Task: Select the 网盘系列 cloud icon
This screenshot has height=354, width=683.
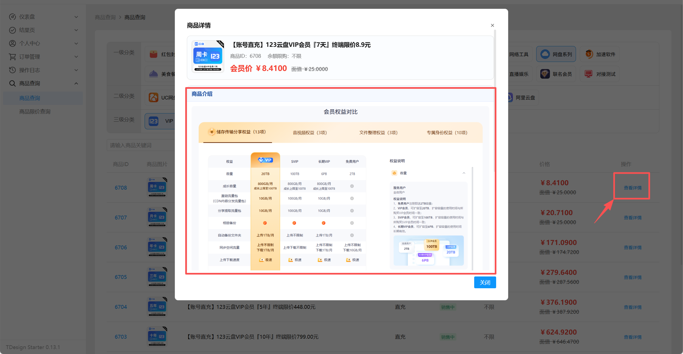Action: coord(545,54)
